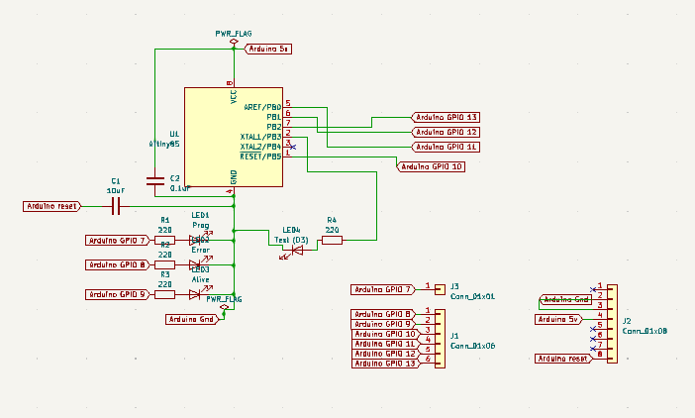Click the Conn_01x01 value text

(472, 296)
